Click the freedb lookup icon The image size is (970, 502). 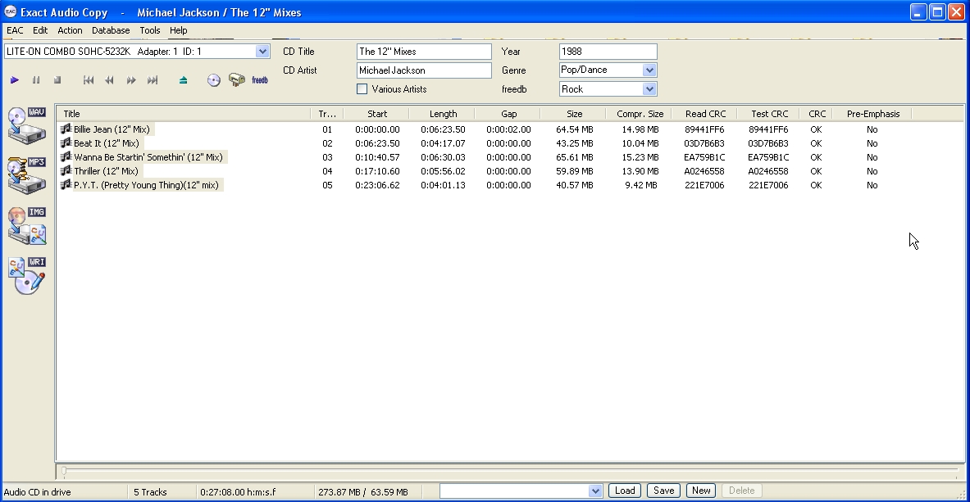[x=260, y=80]
